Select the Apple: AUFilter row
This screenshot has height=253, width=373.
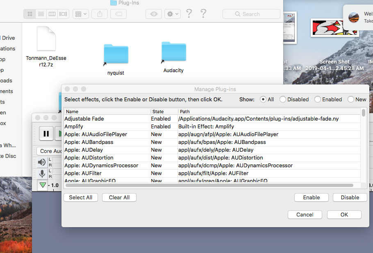212,173
